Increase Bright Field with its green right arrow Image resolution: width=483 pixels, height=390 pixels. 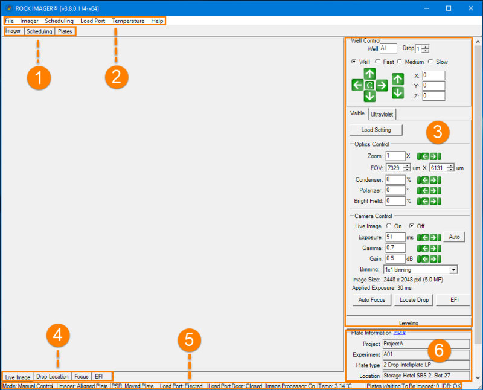coord(433,201)
